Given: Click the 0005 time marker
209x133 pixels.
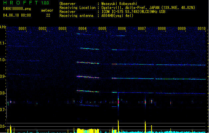Looking at the screenshot, I should tap(102, 28).
